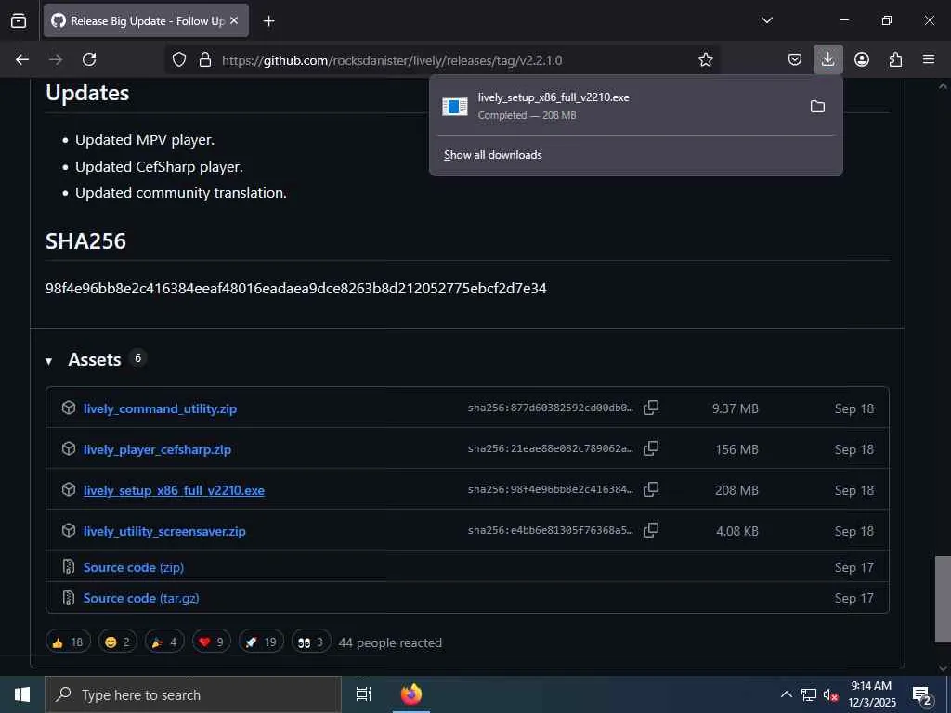The height and width of the screenshot is (713, 951).
Task: Toggle thumbs up reaction with 18
Action: coord(68,642)
